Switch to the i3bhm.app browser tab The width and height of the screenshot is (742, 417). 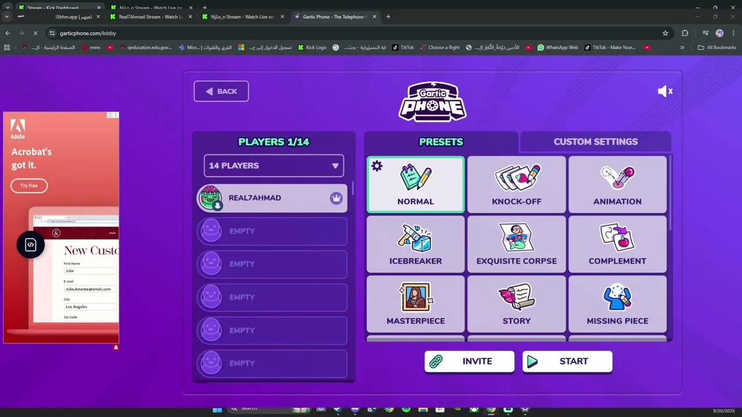coord(58,17)
